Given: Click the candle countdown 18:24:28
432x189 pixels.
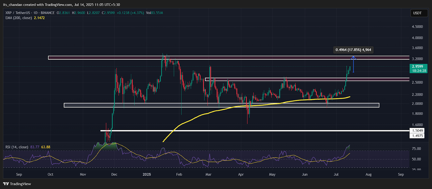Looking at the screenshot, I should coord(418,71).
